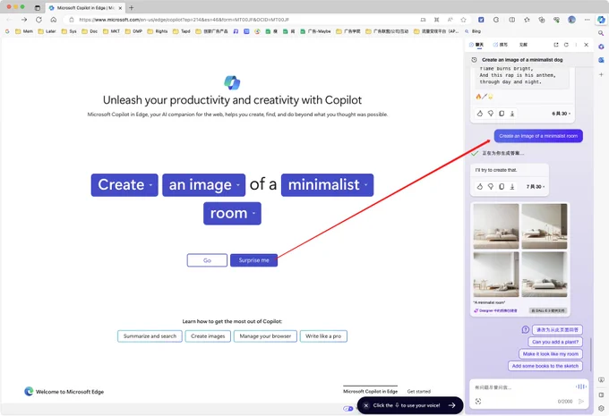Expand the "an image" dropdown word
This screenshot has width=609, height=416.
pyautogui.click(x=203, y=185)
